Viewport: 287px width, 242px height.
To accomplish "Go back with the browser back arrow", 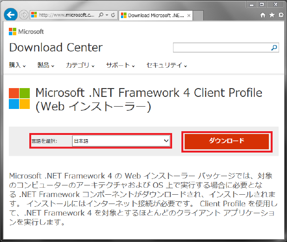I will tap(11, 14).
